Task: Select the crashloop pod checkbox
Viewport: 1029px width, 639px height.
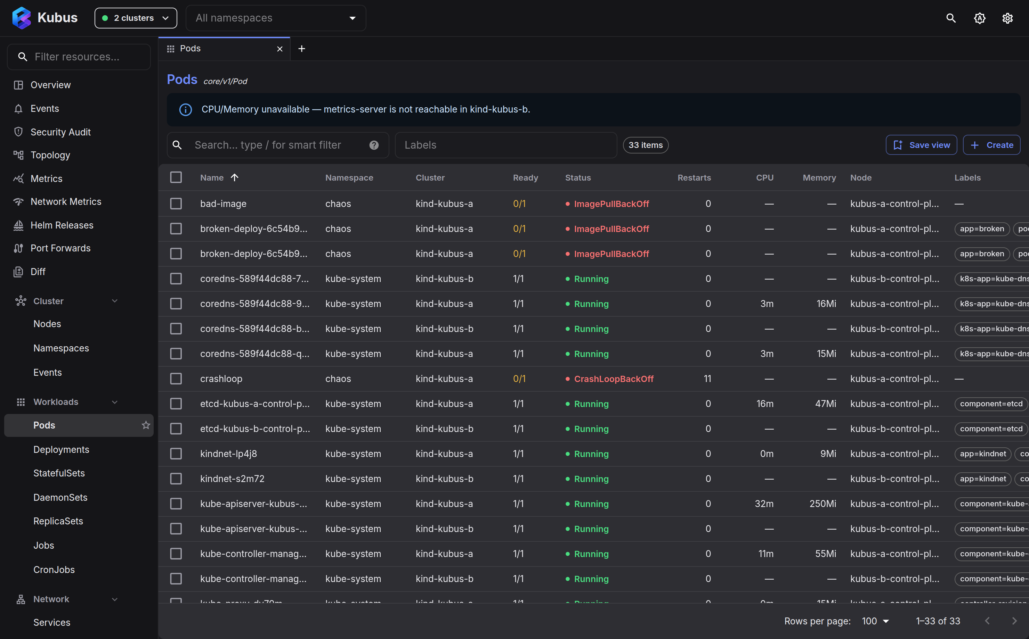Action: pyautogui.click(x=176, y=379)
